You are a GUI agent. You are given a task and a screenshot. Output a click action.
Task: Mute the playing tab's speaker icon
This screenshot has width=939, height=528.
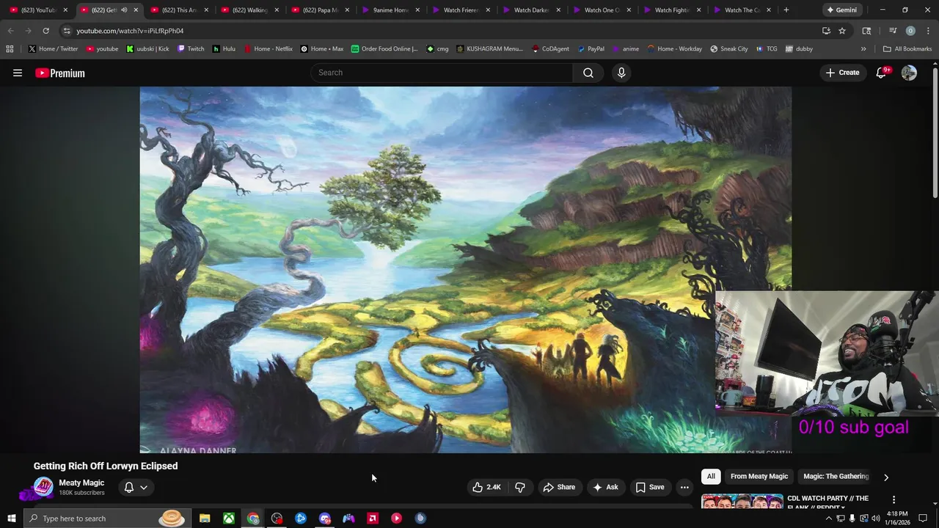pos(123,10)
